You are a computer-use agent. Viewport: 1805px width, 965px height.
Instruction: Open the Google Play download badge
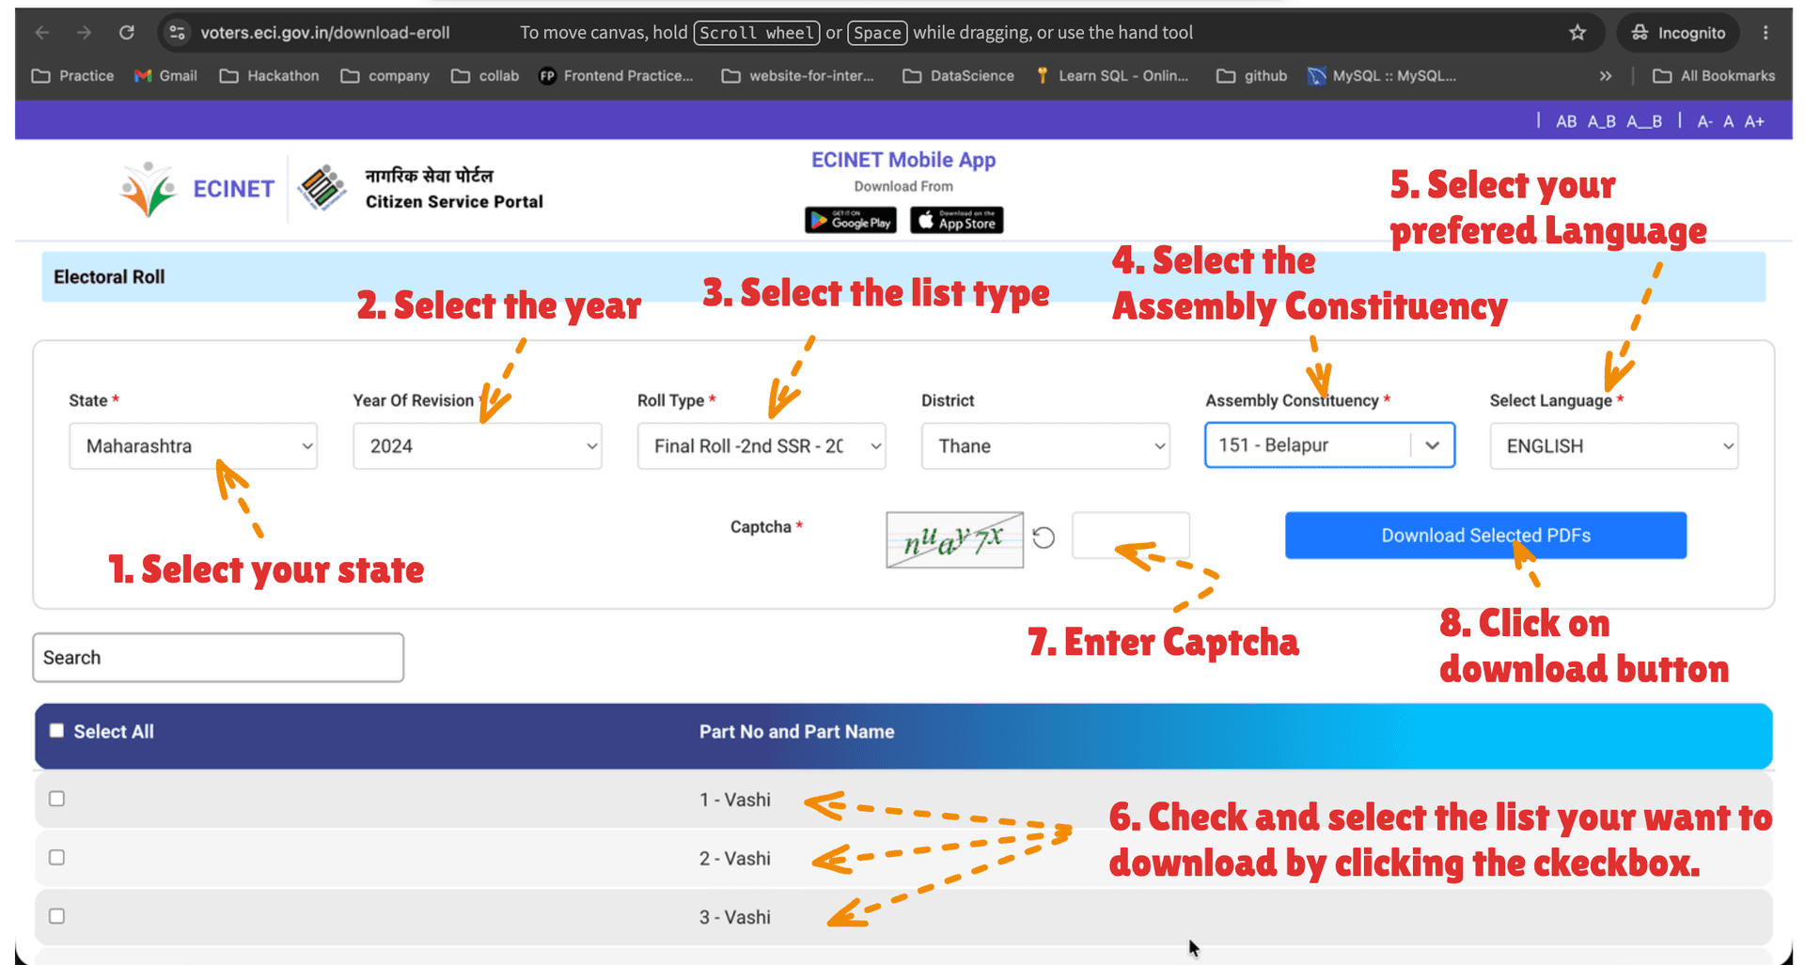(851, 220)
